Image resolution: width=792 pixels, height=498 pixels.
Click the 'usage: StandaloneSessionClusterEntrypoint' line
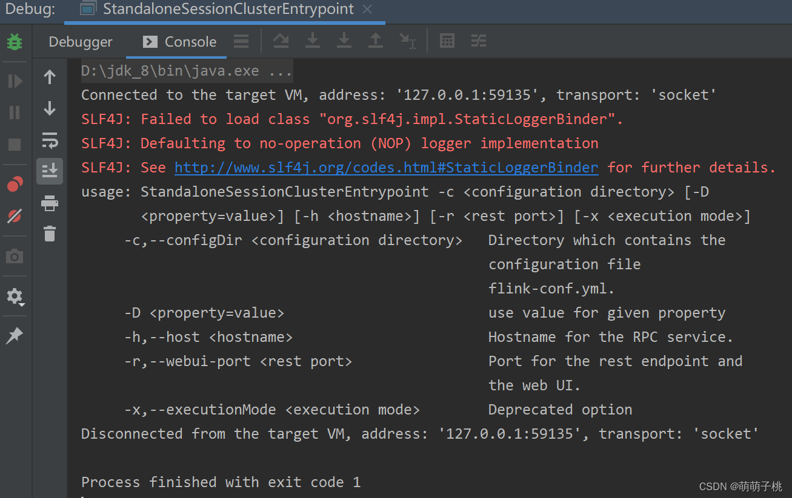[395, 192]
